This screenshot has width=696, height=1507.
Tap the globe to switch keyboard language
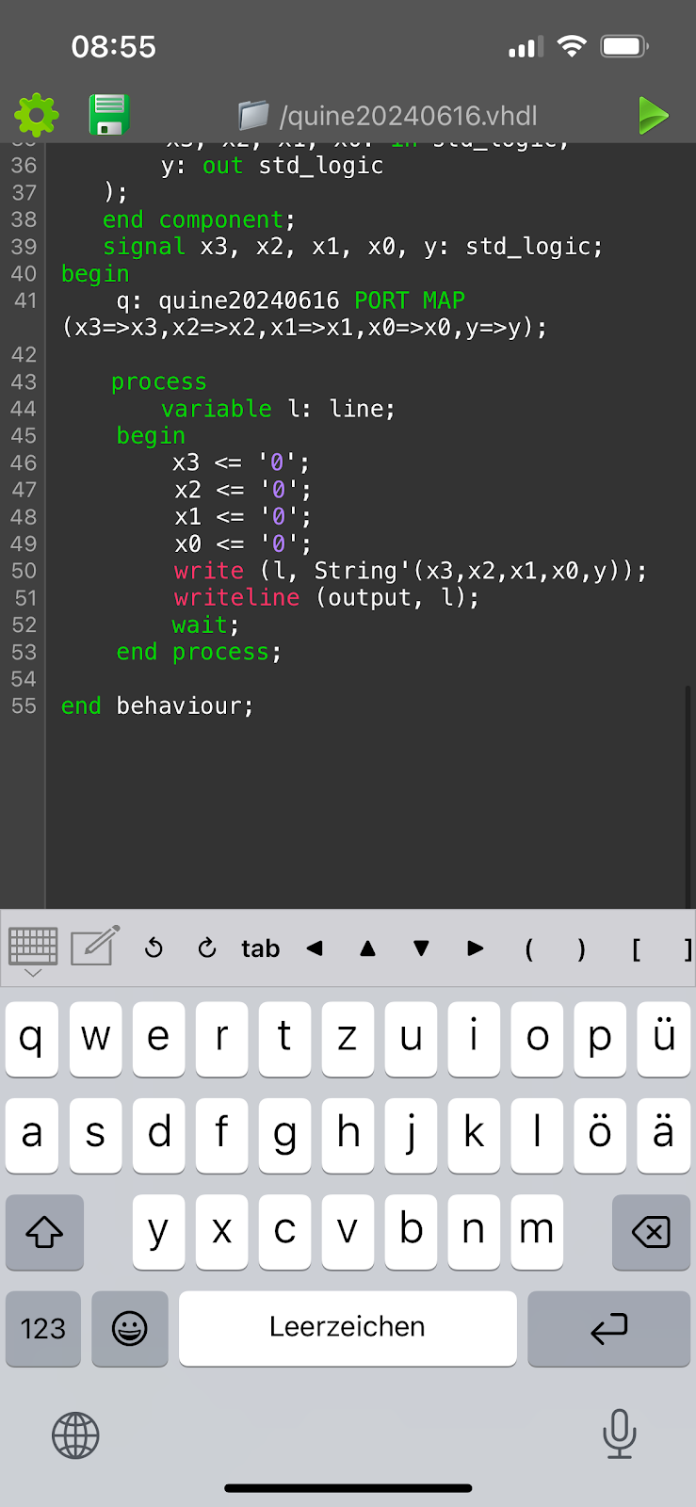(x=75, y=1435)
